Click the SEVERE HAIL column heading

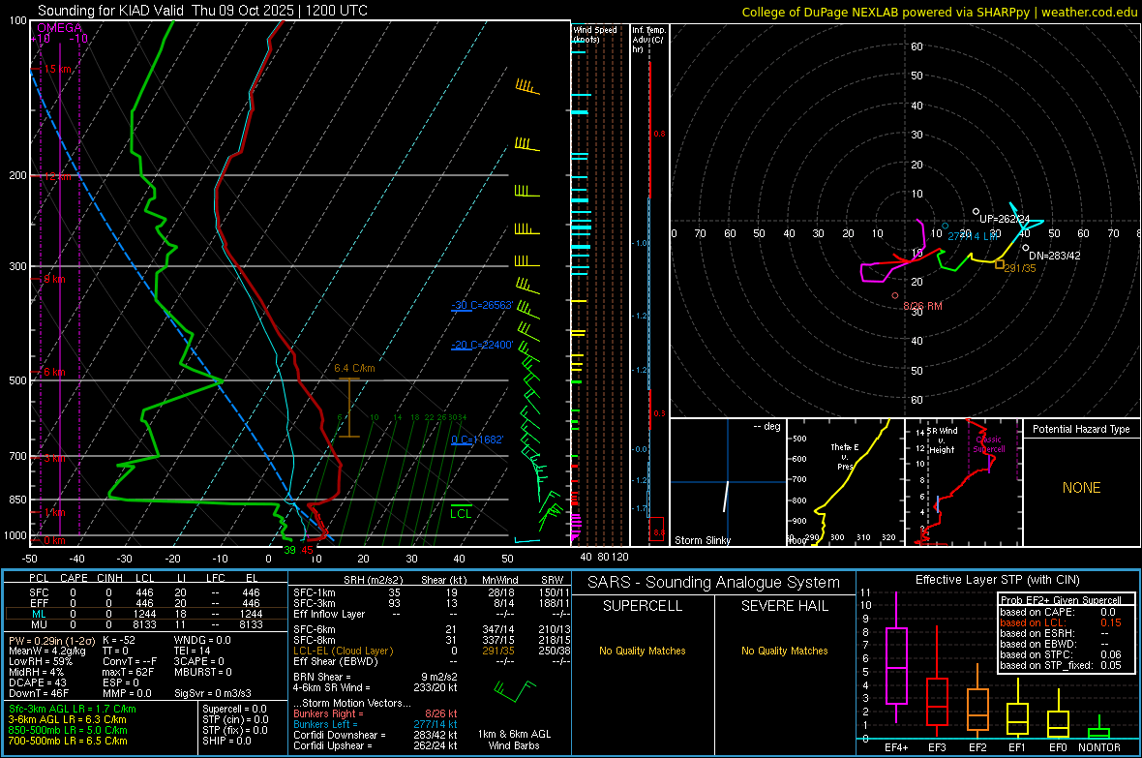click(784, 606)
